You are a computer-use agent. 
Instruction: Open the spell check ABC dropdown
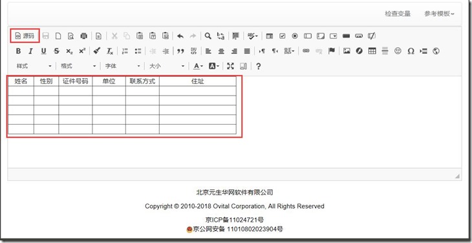click(253, 36)
